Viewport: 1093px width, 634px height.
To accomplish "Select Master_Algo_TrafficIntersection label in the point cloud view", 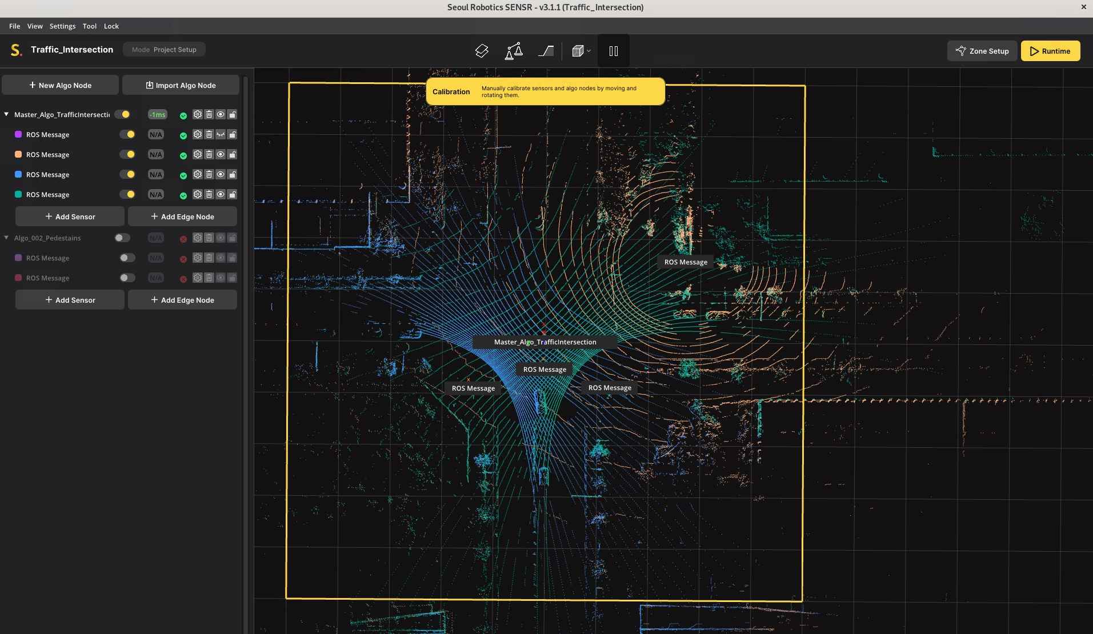I will tap(545, 342).
